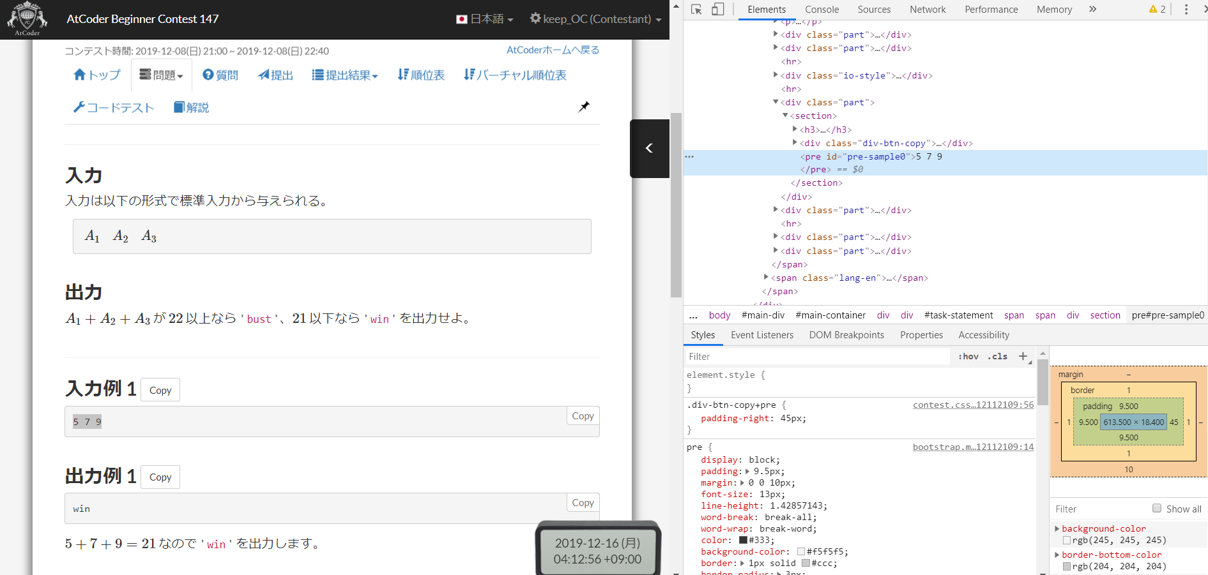Open the bootstrap.m source link

(x=973, y=447)
